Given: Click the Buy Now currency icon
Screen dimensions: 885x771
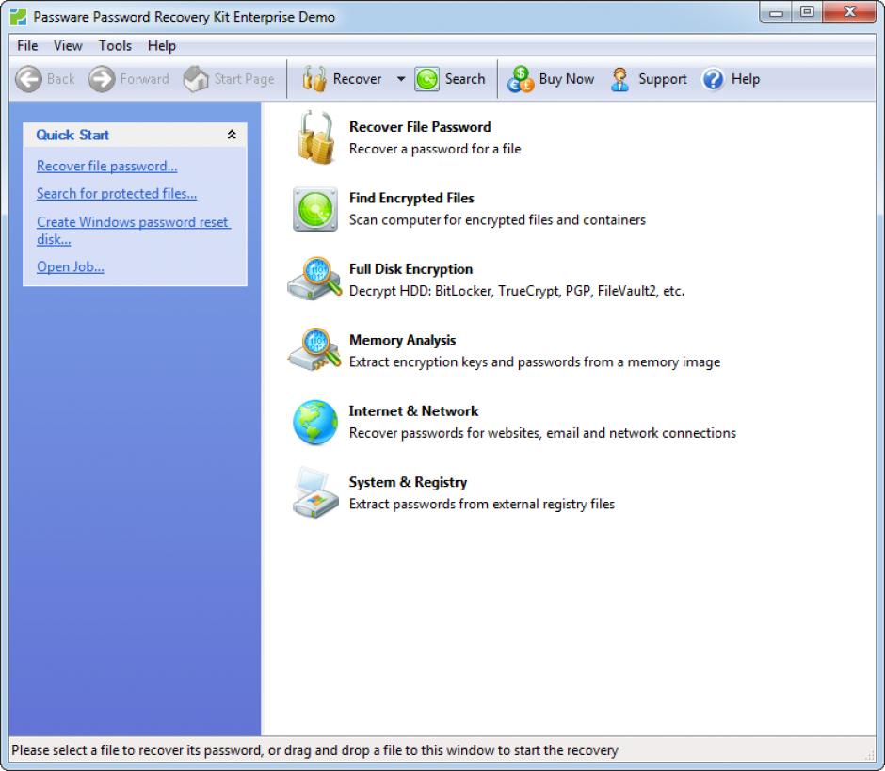Looking at the screenshot, I should pos(520,79).
